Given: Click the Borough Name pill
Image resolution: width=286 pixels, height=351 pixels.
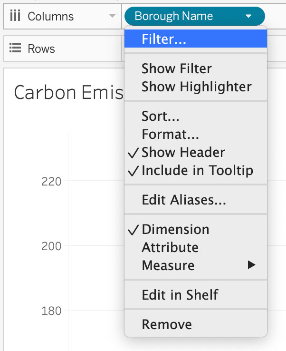Looking at the screenshot, I should coord(181,16).
